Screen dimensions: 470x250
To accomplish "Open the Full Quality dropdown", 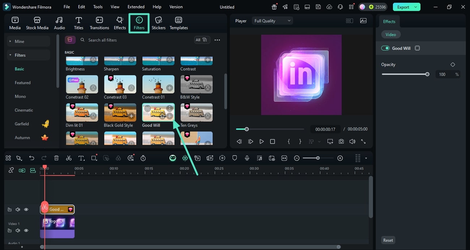I will pyautogui.click(x=272, y=21).
